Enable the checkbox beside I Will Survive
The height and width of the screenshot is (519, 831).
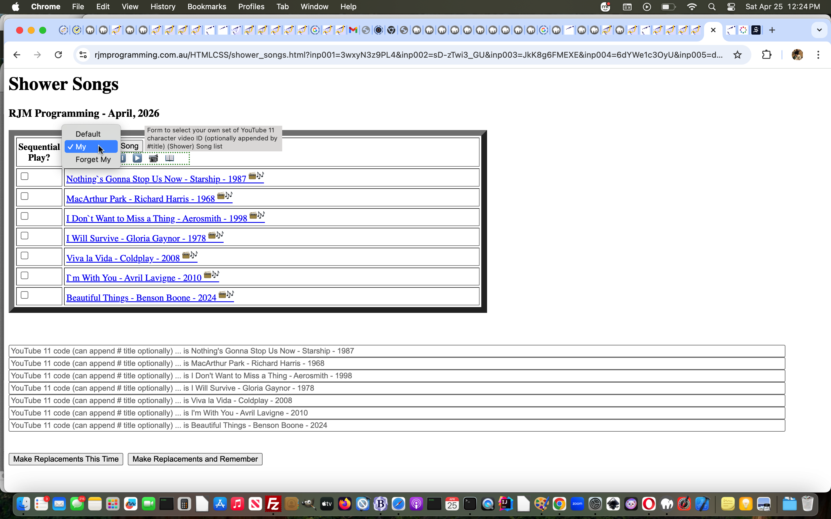24,236
